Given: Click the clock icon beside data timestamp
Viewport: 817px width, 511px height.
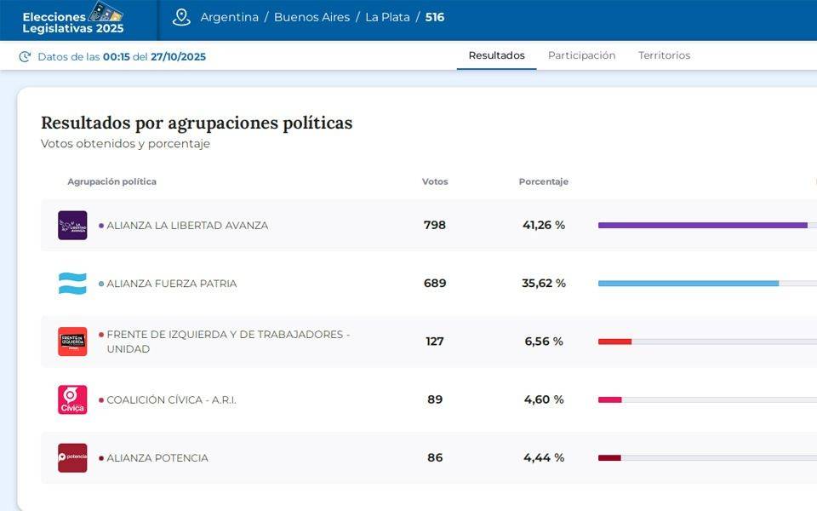Looking at the screenshot, I should click(25, 57).
